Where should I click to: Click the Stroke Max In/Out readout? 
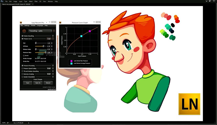pyautogui.click(x=40, y=61)
